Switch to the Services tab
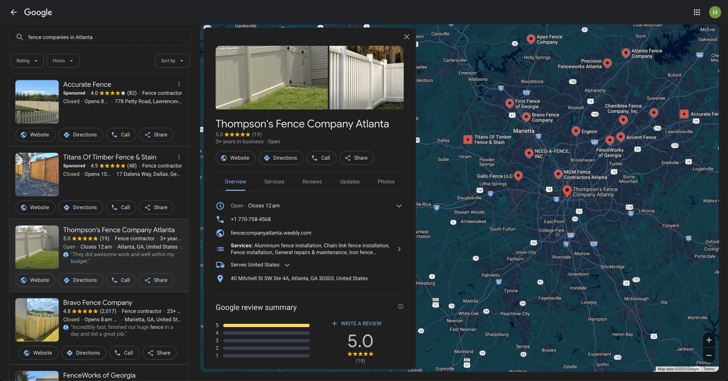This screenshot has height=381, width=728. click(x=274, y=182)
